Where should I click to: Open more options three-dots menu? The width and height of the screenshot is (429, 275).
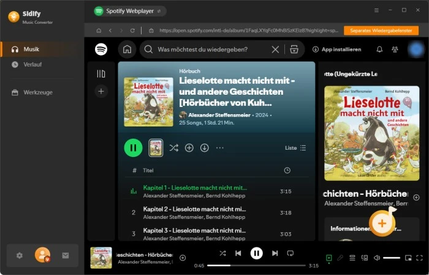coord(219,148)
